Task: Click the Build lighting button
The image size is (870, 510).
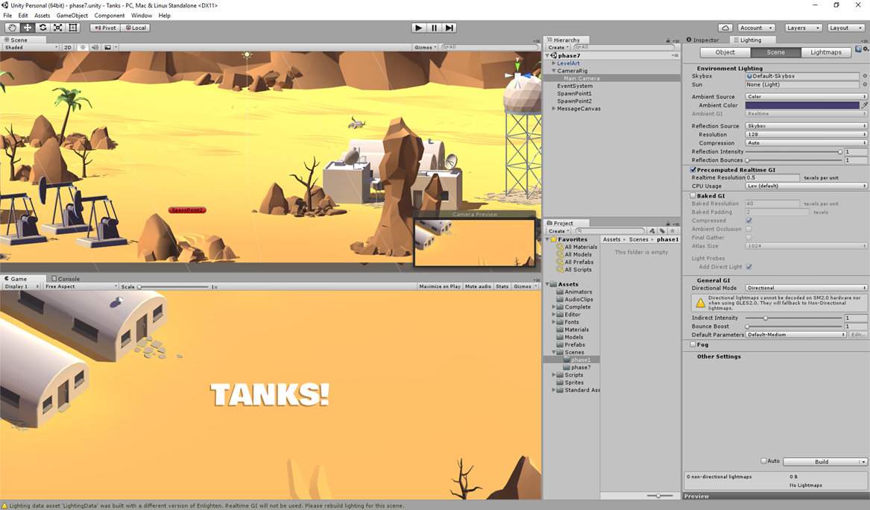Action: pos(822,462)
